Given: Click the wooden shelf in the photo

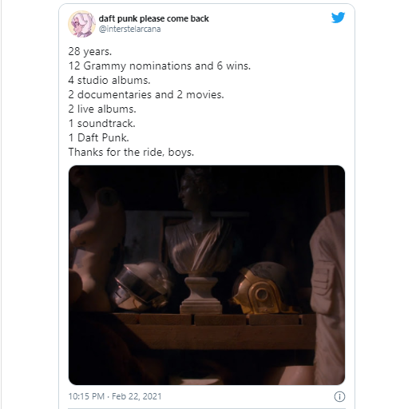Looking at the screenshot, I should (213, 332).
